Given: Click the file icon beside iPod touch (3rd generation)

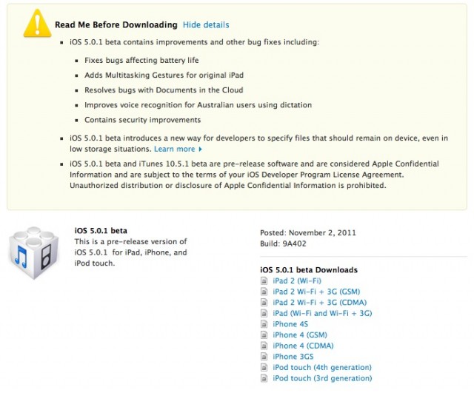Looking at the screenshot, I should (265, 378).
